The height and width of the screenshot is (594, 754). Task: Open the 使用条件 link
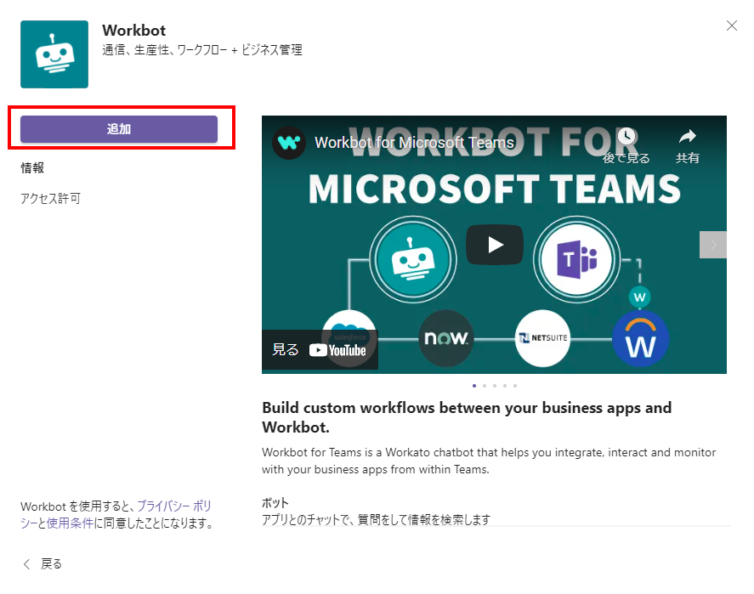(70, 523)
